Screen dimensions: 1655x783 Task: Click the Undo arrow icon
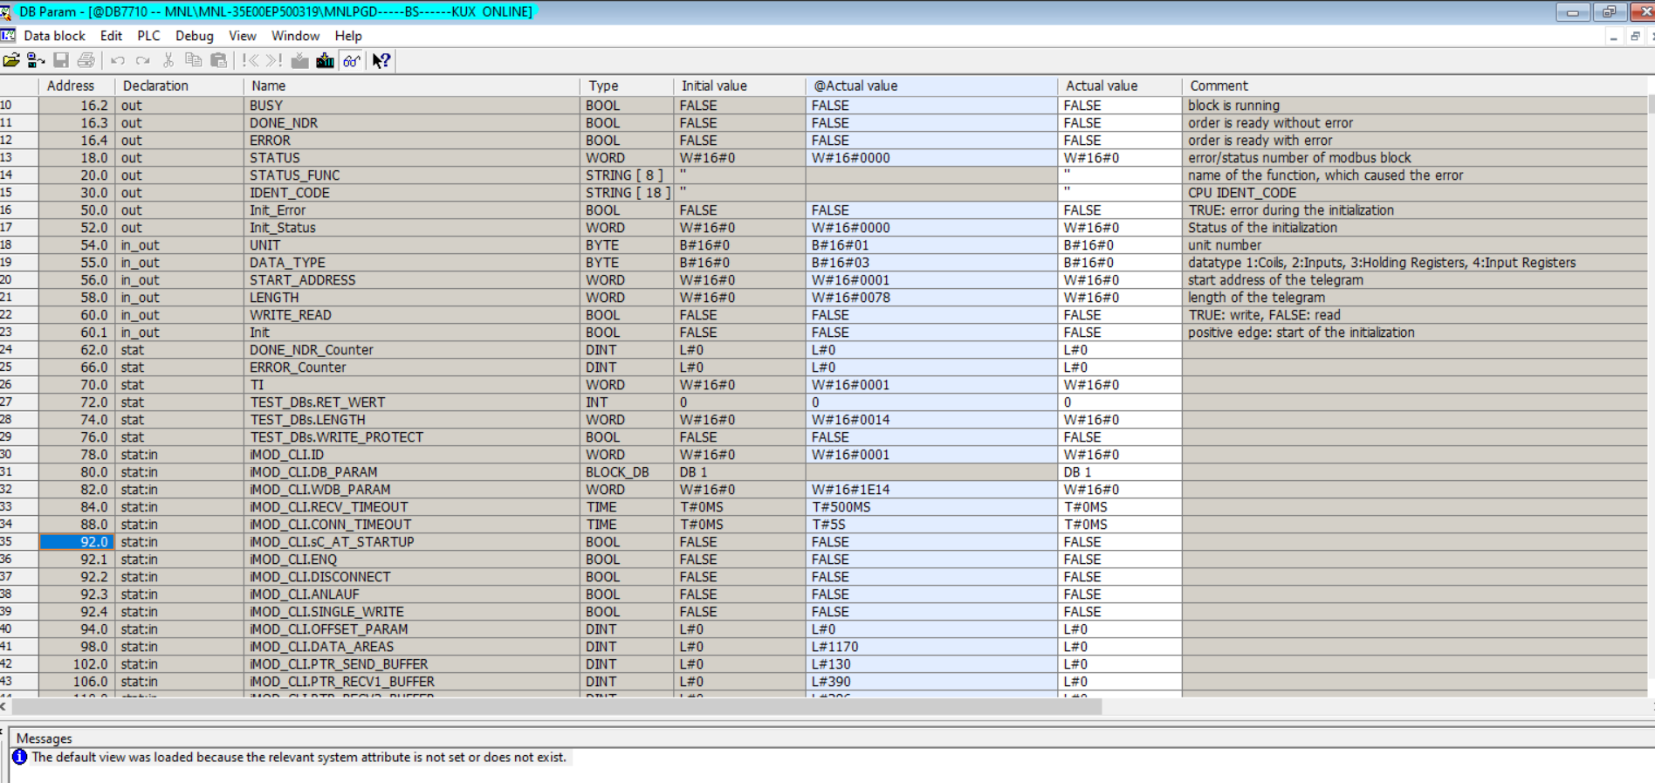(118, 60)
